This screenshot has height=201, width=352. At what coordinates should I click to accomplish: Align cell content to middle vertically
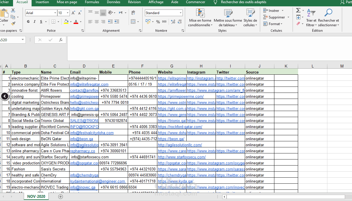point(97,13)
